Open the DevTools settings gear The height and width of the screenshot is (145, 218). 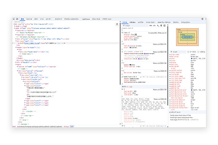click(x=202, y=19)
